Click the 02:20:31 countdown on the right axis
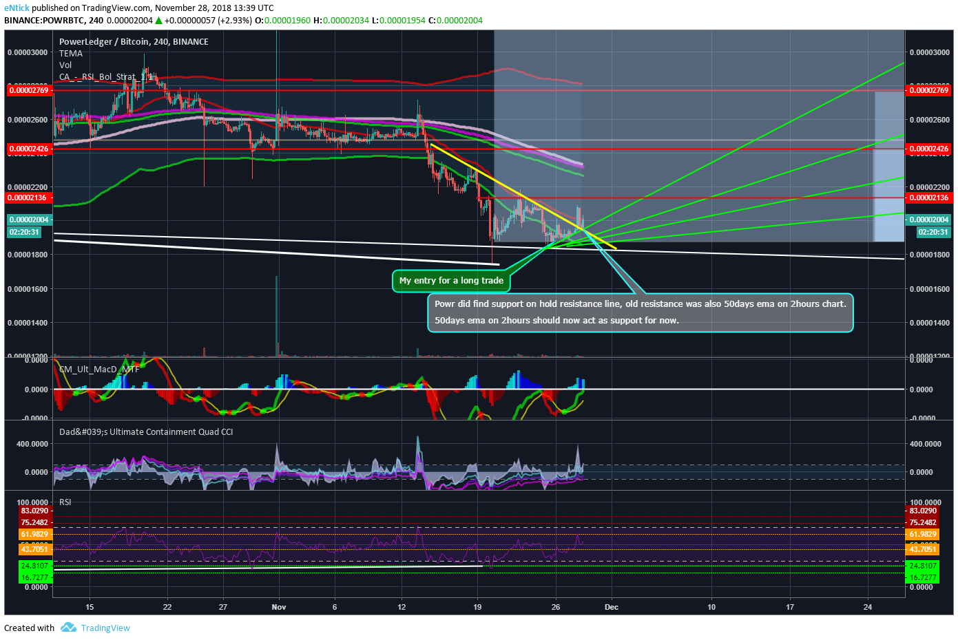958x640 pixels. click(933, 233)
